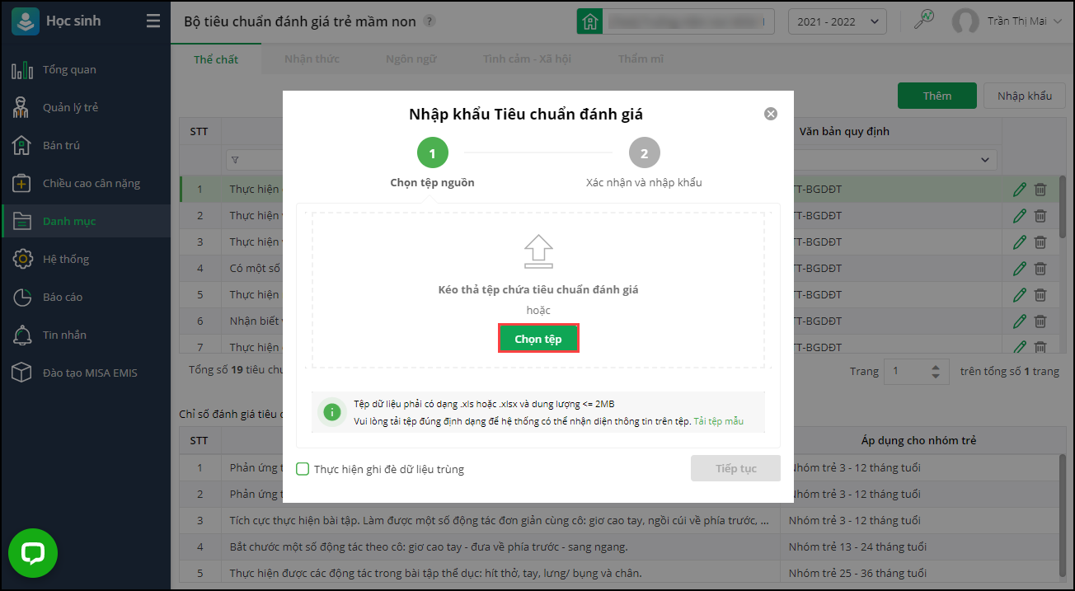The image size is (1075, 591).
Task: Switch to the Ngôn ngữ tab
Action: coord(411,59)
